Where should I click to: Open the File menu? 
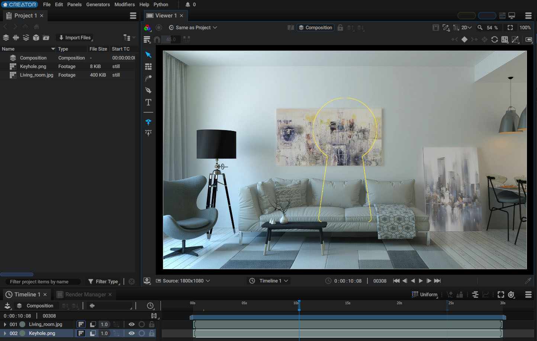click(47, 4)
